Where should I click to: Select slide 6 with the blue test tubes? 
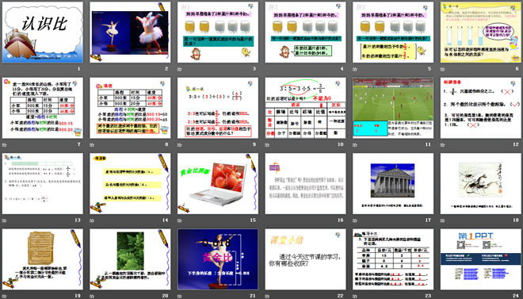pos(481,33)
